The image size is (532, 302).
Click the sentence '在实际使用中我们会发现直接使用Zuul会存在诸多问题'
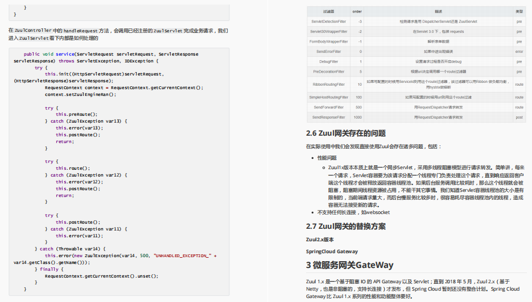tap(364, 146)
